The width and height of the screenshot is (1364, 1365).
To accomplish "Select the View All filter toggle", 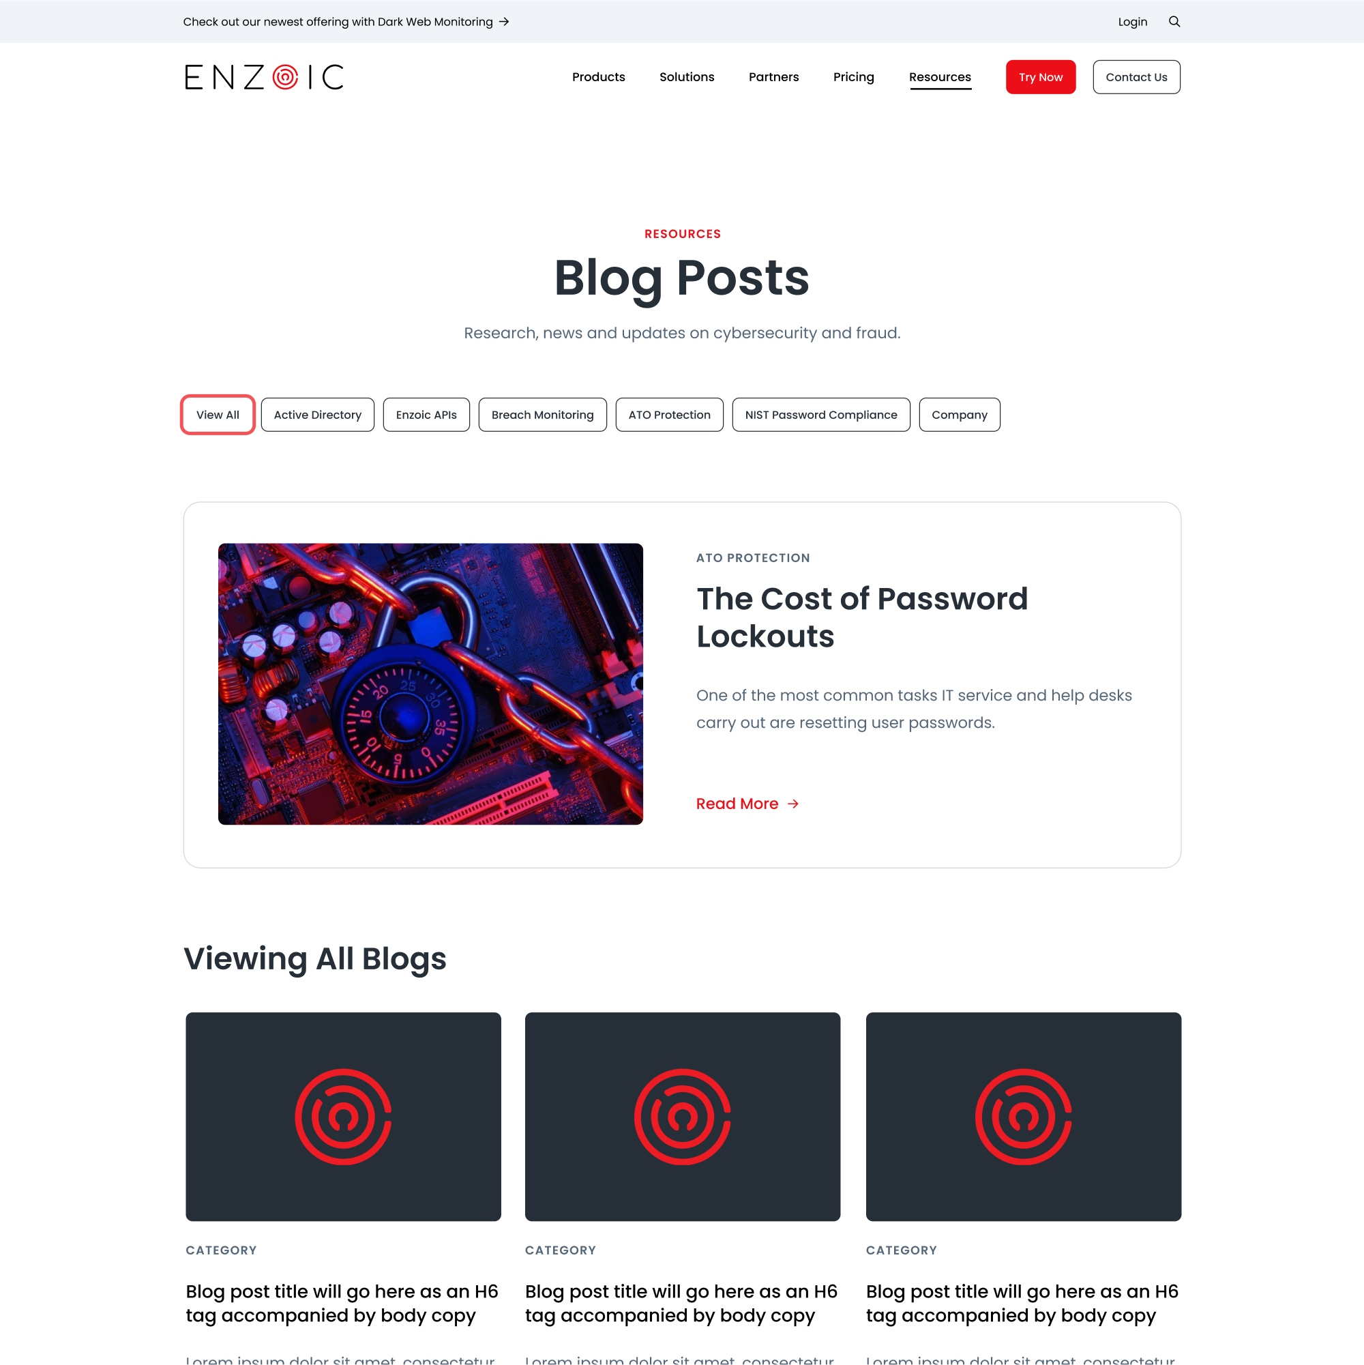I will (219, 415).
